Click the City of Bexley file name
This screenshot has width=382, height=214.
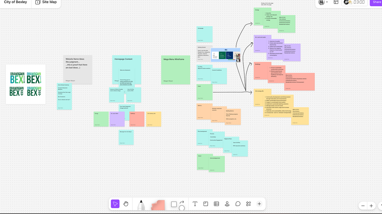[15, 2]
